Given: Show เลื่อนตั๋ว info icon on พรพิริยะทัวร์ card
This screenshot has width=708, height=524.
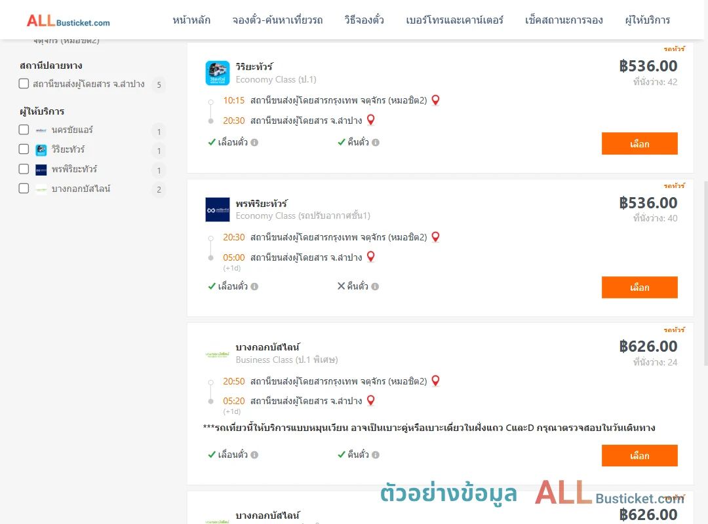Looking at the screenshot, I should click(254, 287).
